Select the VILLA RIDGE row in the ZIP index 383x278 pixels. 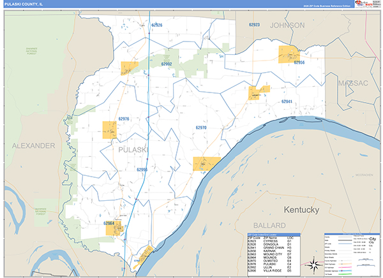point(274,271)
